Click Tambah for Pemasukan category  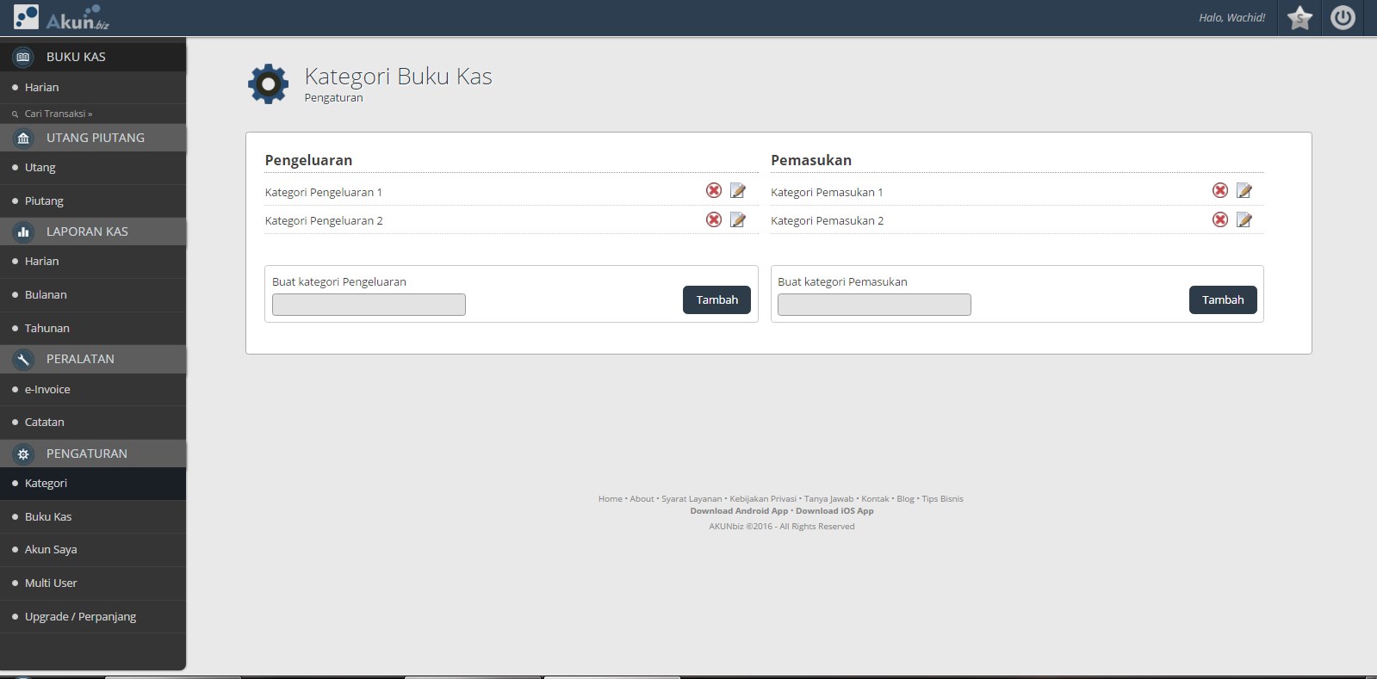point(1223,300)
